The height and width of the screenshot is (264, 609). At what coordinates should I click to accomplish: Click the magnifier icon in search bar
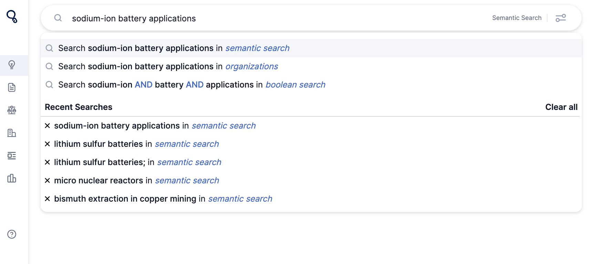pos(58,18)
